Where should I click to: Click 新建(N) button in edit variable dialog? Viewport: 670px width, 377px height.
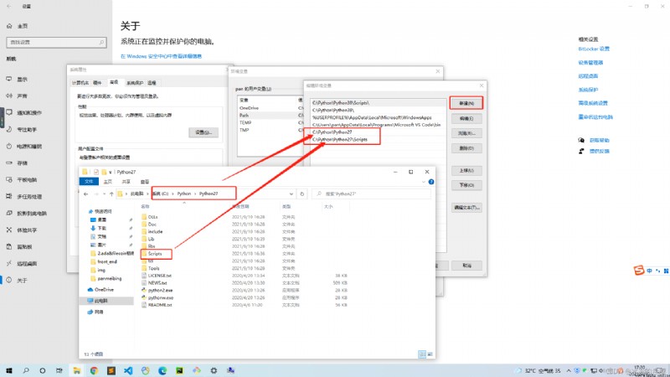tap(466, 103)
